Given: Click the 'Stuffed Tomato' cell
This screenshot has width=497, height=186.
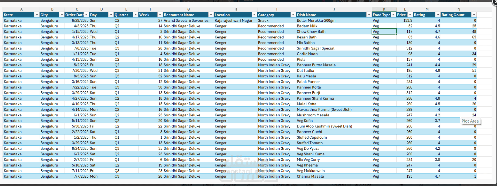Looking at the screenshot, I should 334,143.
